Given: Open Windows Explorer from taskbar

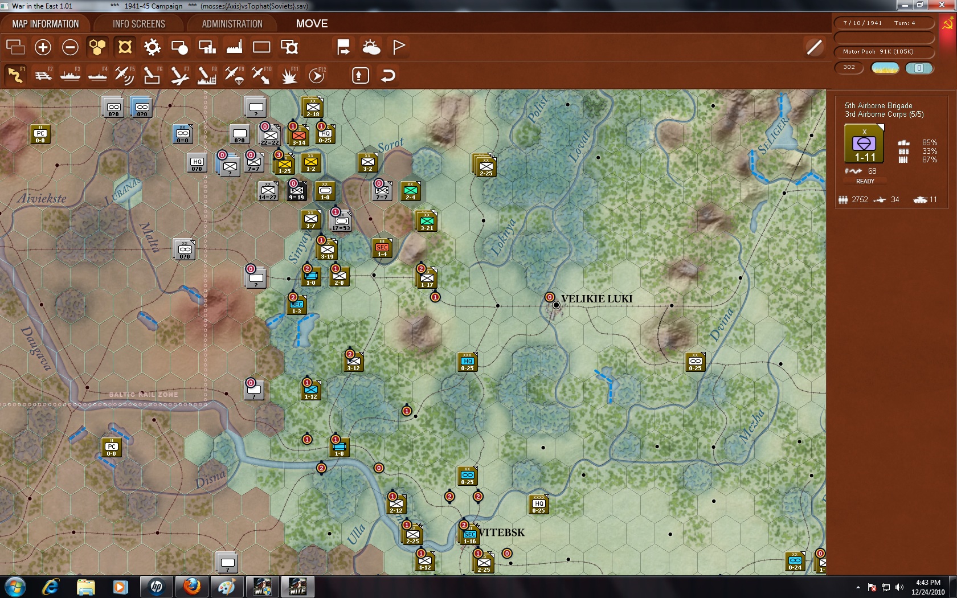Looking at the screenshot, I should [x=85, y=587].
